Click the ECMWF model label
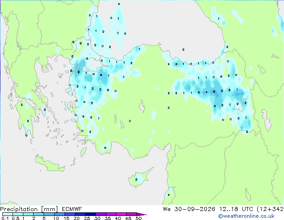This screenshot has width=284, height=220. click(x=72, y=209)
